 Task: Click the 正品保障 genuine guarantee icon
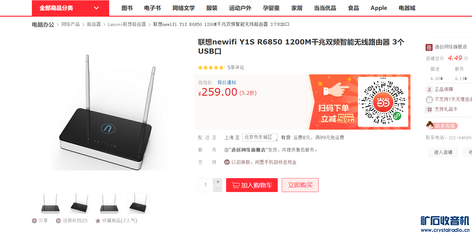point(429,90)
